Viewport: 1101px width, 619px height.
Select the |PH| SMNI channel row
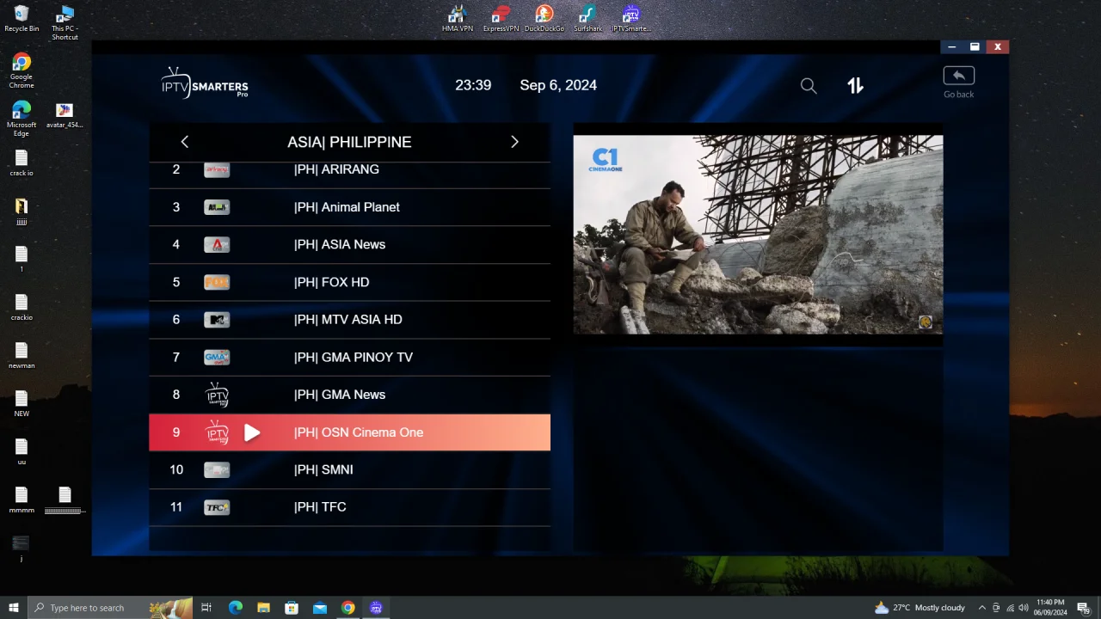349,469
